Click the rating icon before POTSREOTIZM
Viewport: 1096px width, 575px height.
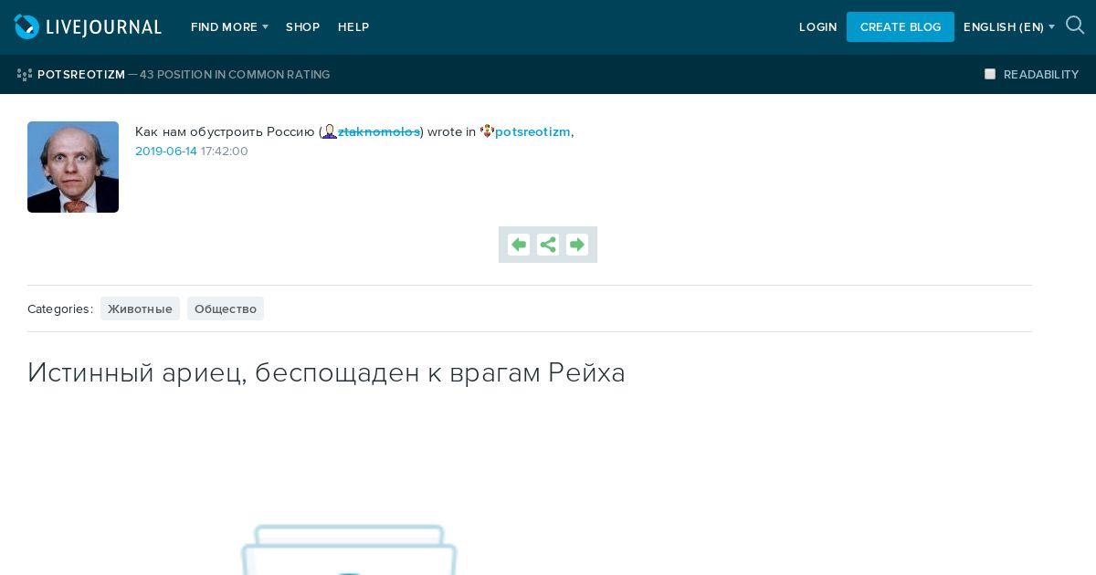[x=25, y=75]
